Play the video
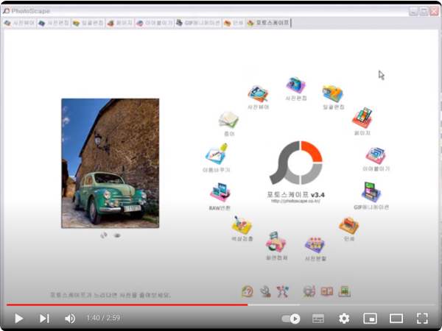The width and height of the screenshot is (442, 331). click(x=19, y=318)
